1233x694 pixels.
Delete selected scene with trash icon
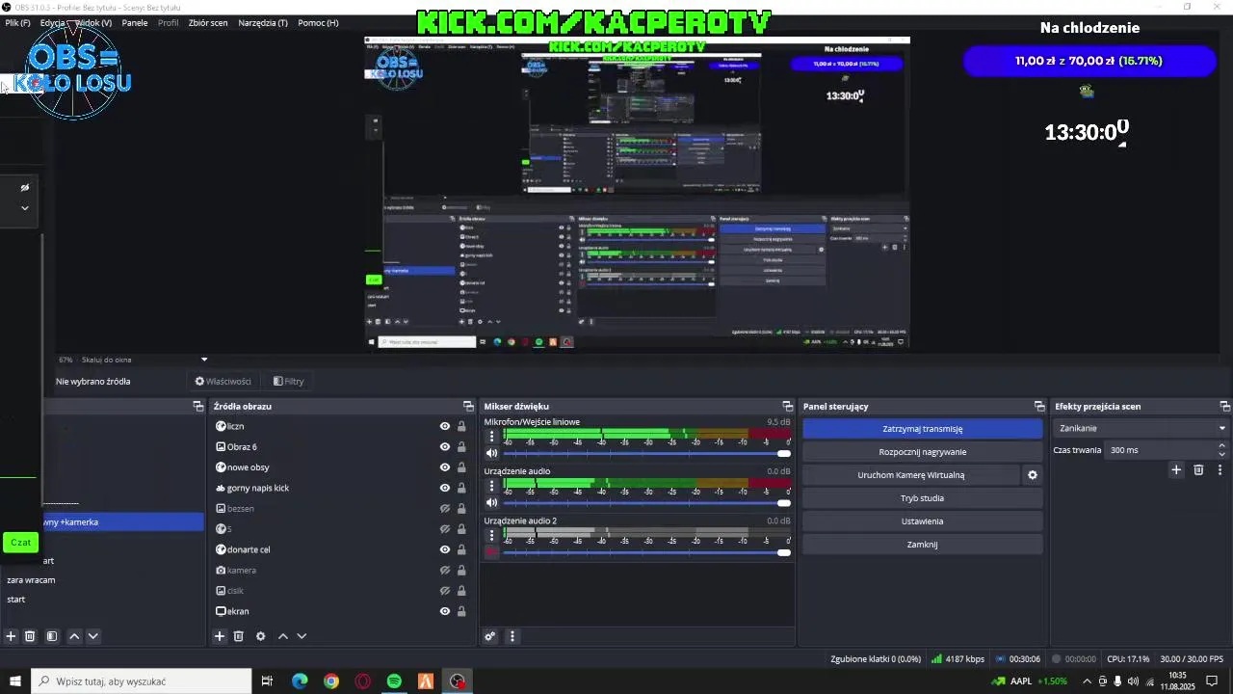coord(30,636)
